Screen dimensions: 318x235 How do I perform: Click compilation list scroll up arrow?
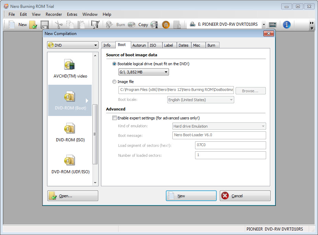click(x=95, y=56)
